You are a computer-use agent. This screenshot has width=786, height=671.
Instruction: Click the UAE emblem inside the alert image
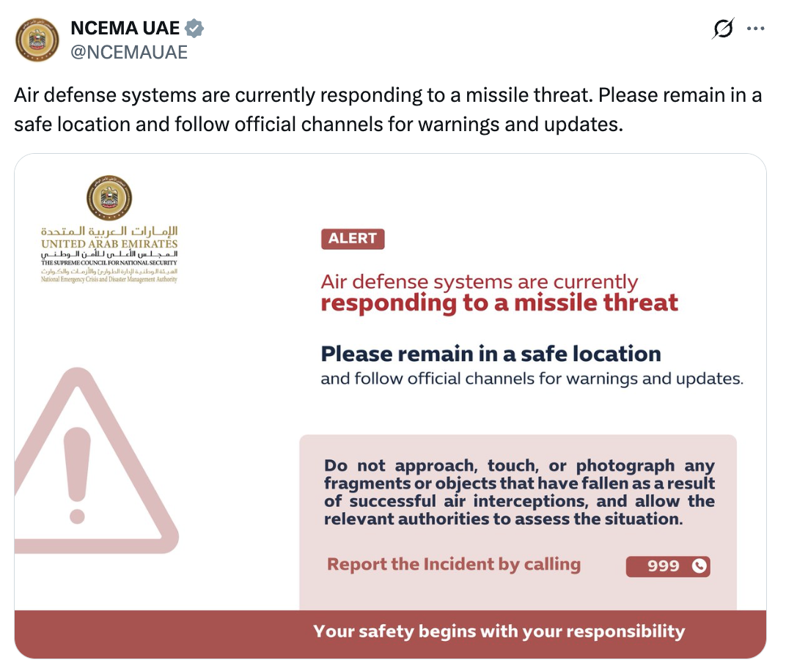[109, 197]
